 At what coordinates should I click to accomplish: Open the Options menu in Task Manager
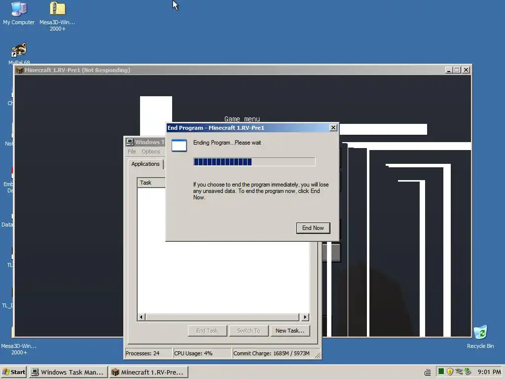pyautogui.click(x=151, y=152)
